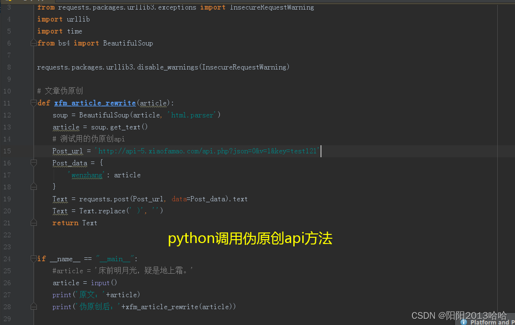Click gutter line number 11
515x325 pixels.
pyautogui.click(x=7, y=103)
